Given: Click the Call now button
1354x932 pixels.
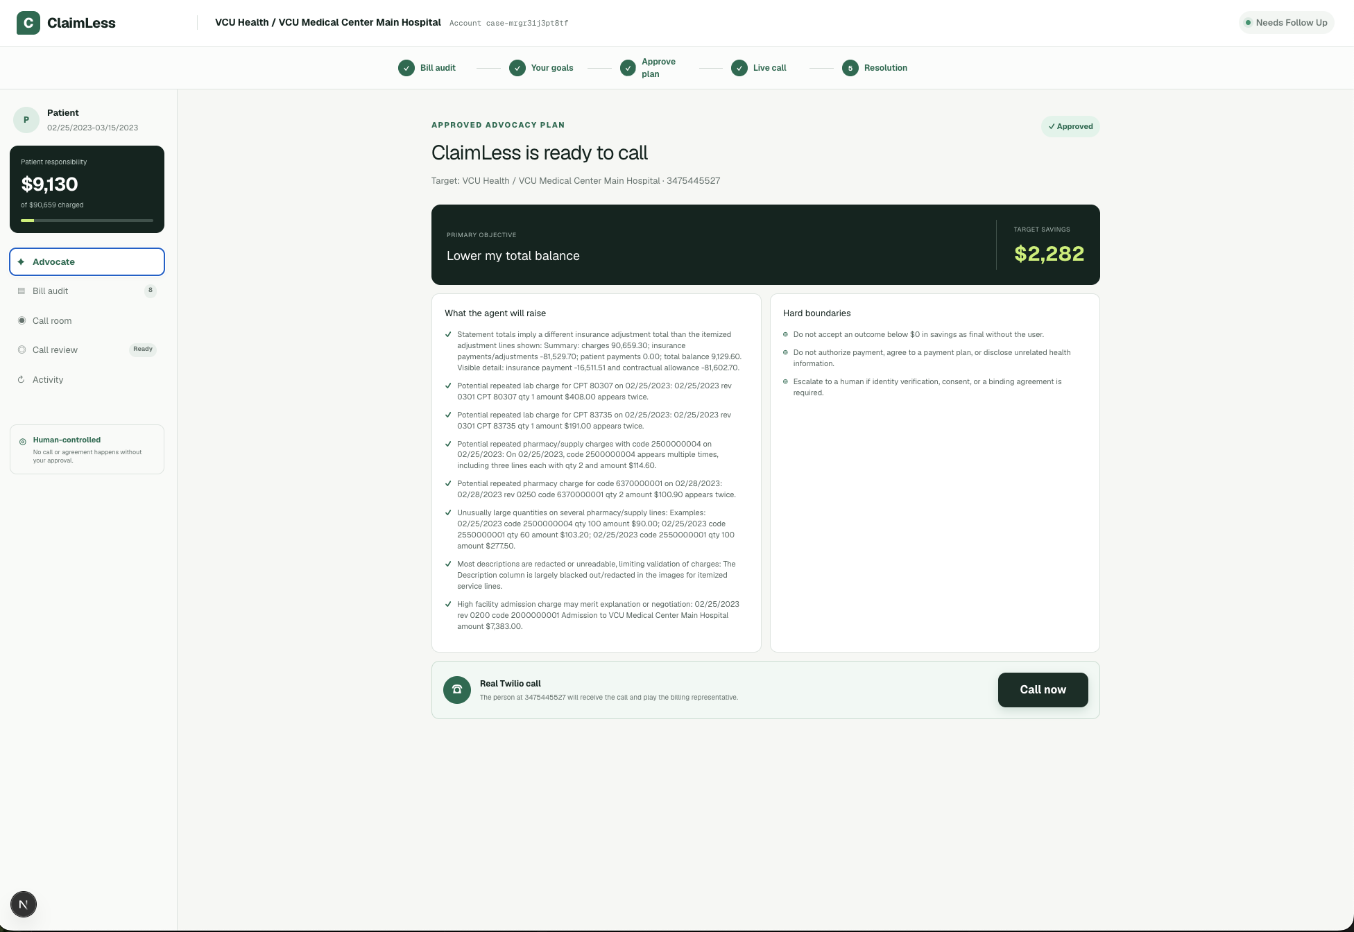Looking at the screenshot, I should (x=1043, y=690).
